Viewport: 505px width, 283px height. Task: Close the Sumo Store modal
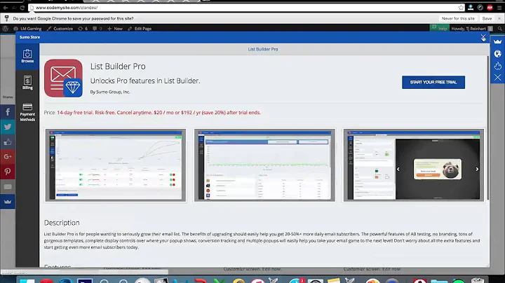(483, 37)
